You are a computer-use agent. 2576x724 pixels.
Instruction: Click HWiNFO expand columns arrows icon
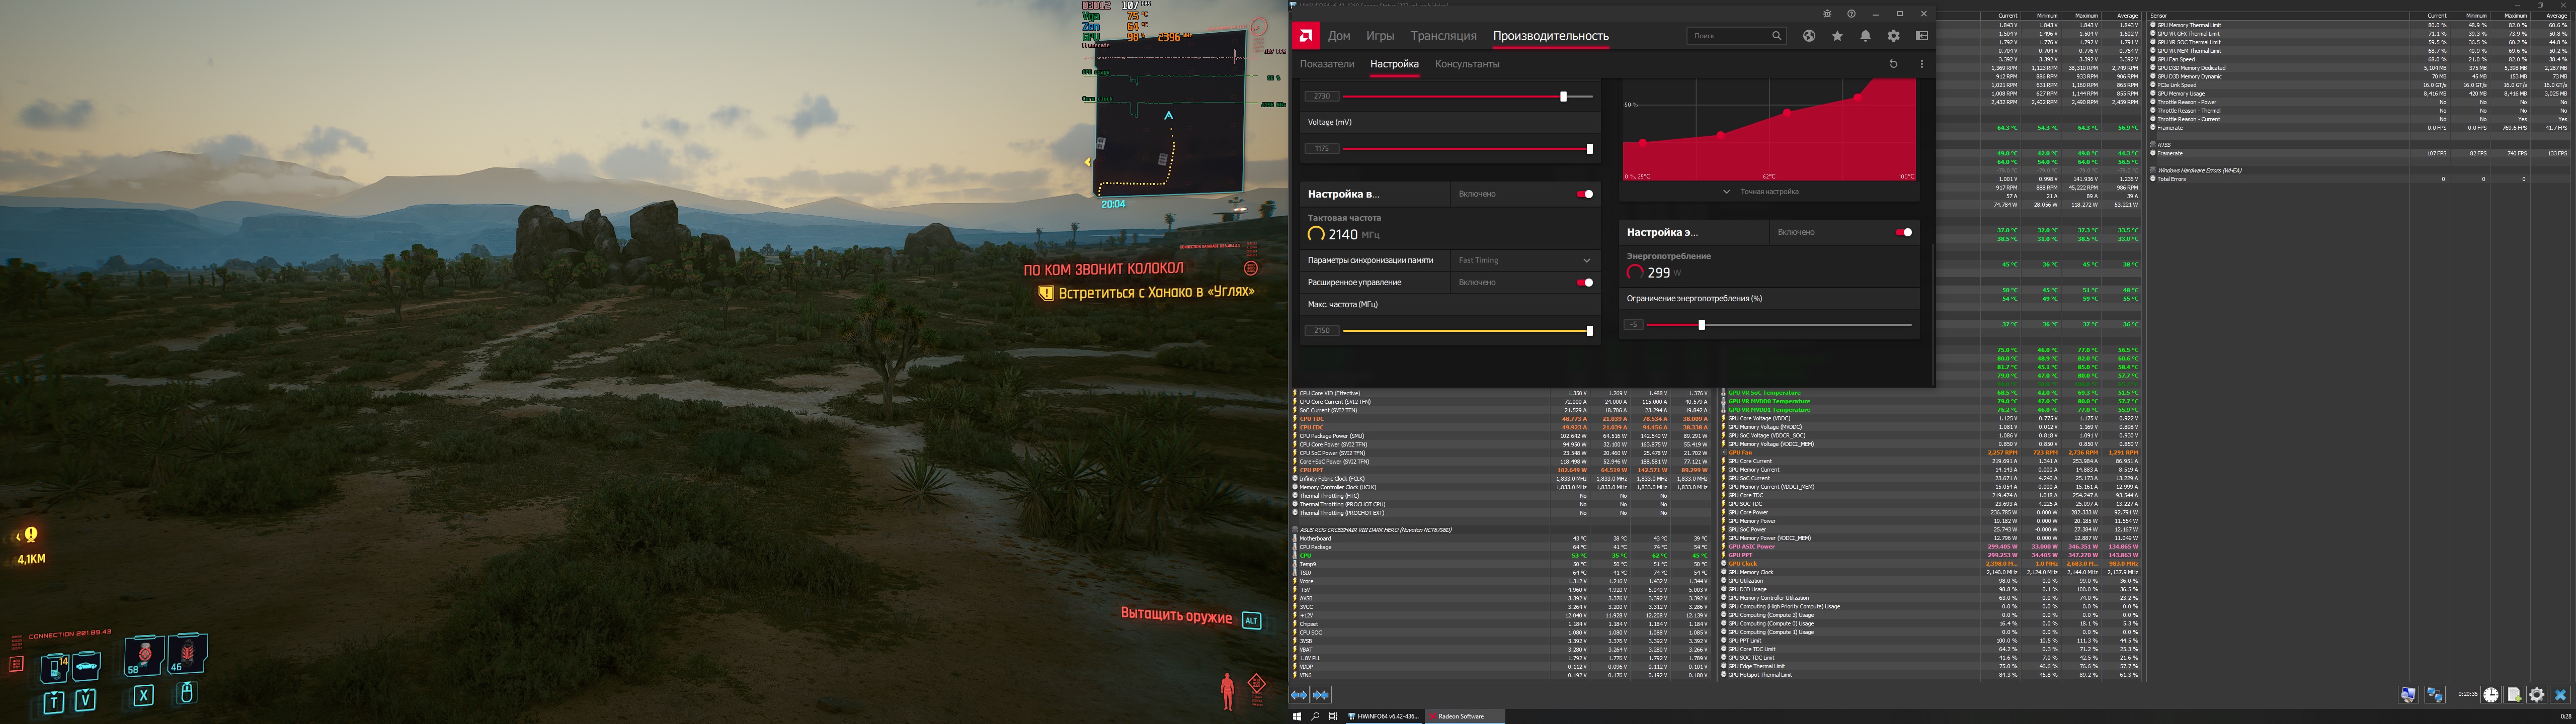pos(1299,695)
